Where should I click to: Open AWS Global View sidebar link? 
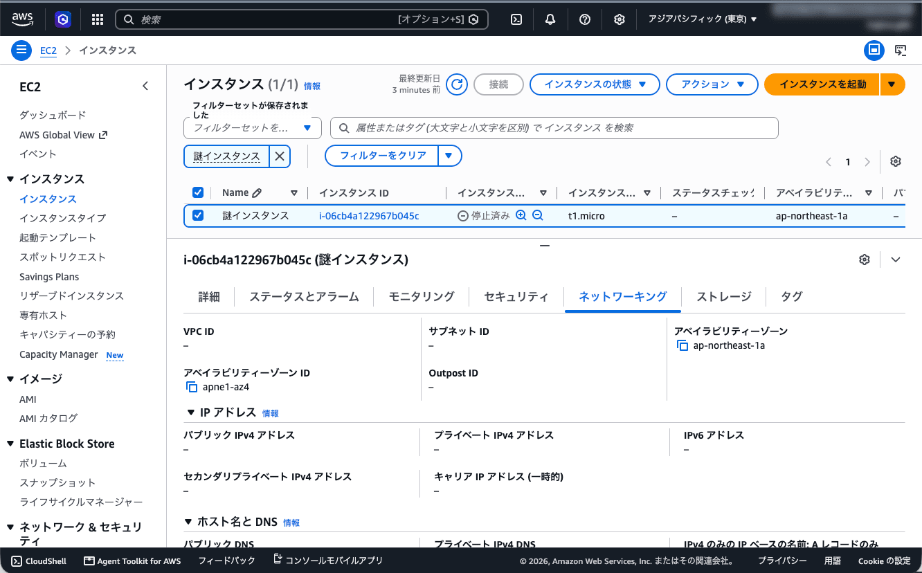63,135
